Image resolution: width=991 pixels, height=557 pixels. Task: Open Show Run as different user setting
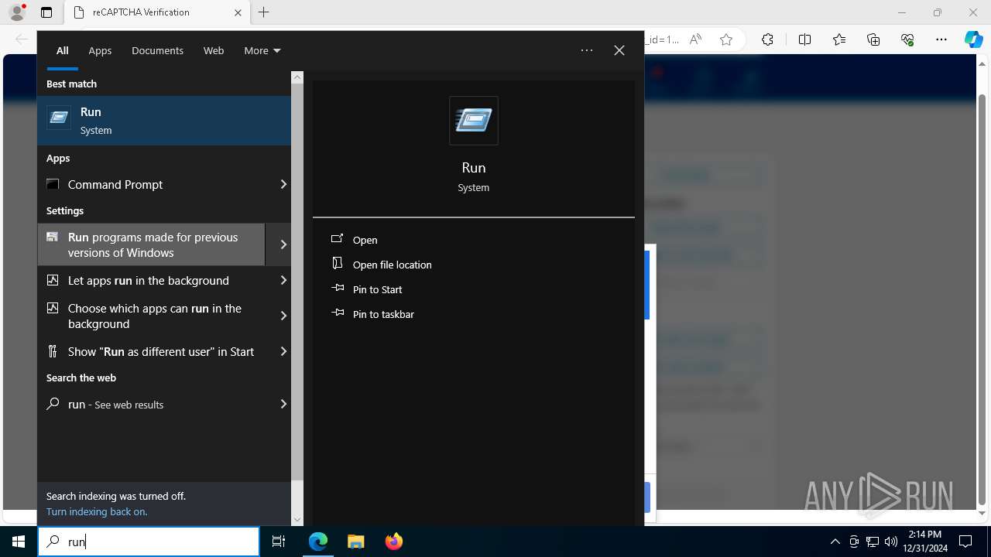pos(151,351)
